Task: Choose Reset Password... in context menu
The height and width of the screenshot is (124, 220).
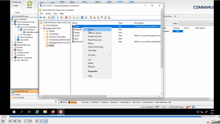Action: [x=97, y=40]
